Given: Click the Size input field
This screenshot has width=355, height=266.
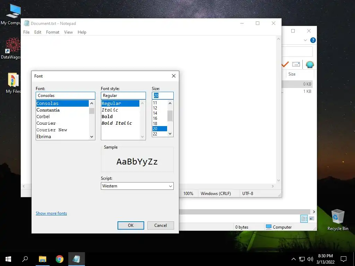Looking at the screenshot, I should click(x=163, y=96).
